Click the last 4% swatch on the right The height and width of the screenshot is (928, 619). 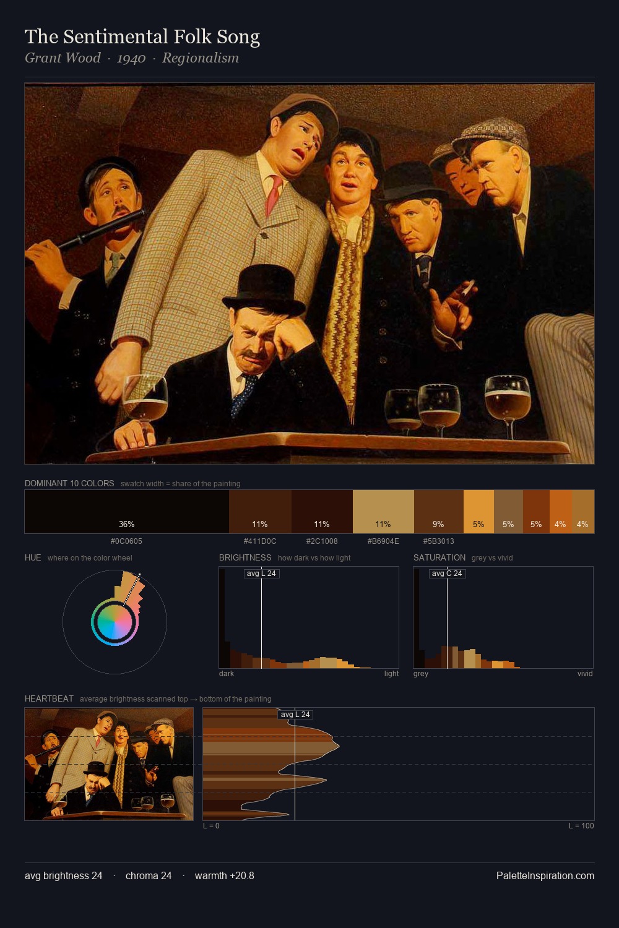(x=583, y=512)
